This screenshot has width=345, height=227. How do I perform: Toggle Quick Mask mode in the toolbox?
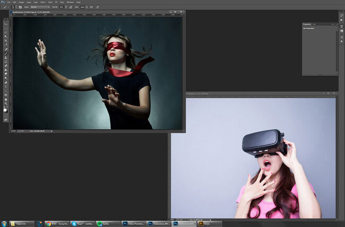pos(6,115)
